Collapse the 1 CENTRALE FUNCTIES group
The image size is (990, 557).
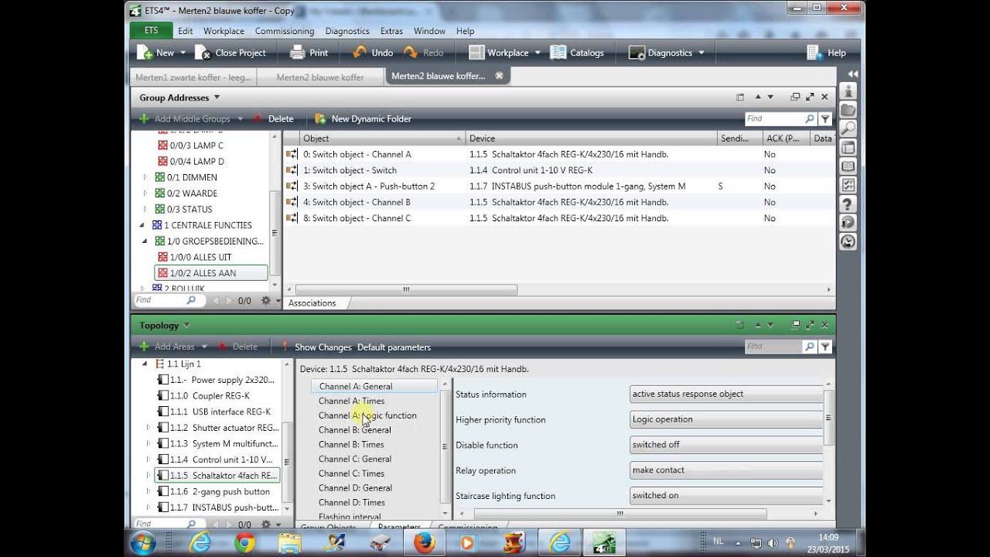[x=142, y=225]
